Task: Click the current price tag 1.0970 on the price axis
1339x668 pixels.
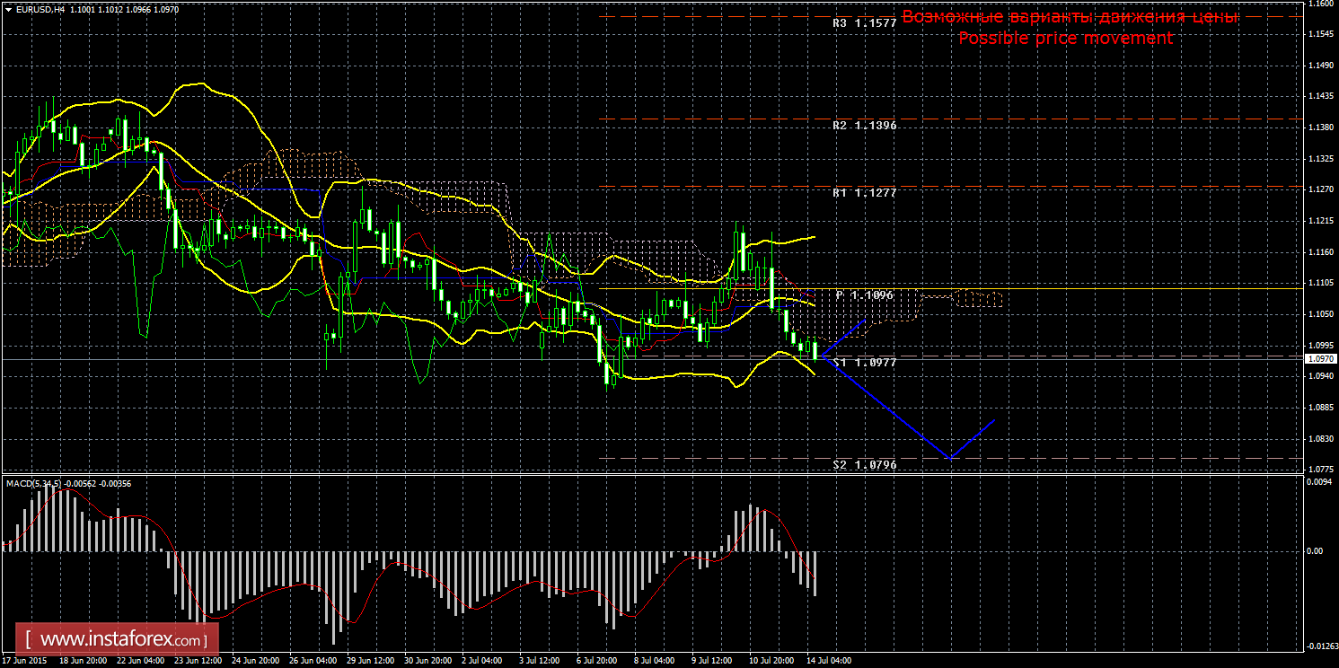Action: (1320, 359)
